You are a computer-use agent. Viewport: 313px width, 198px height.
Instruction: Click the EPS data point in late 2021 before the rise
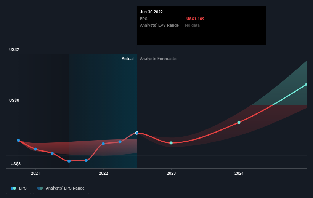click(86, 160)
